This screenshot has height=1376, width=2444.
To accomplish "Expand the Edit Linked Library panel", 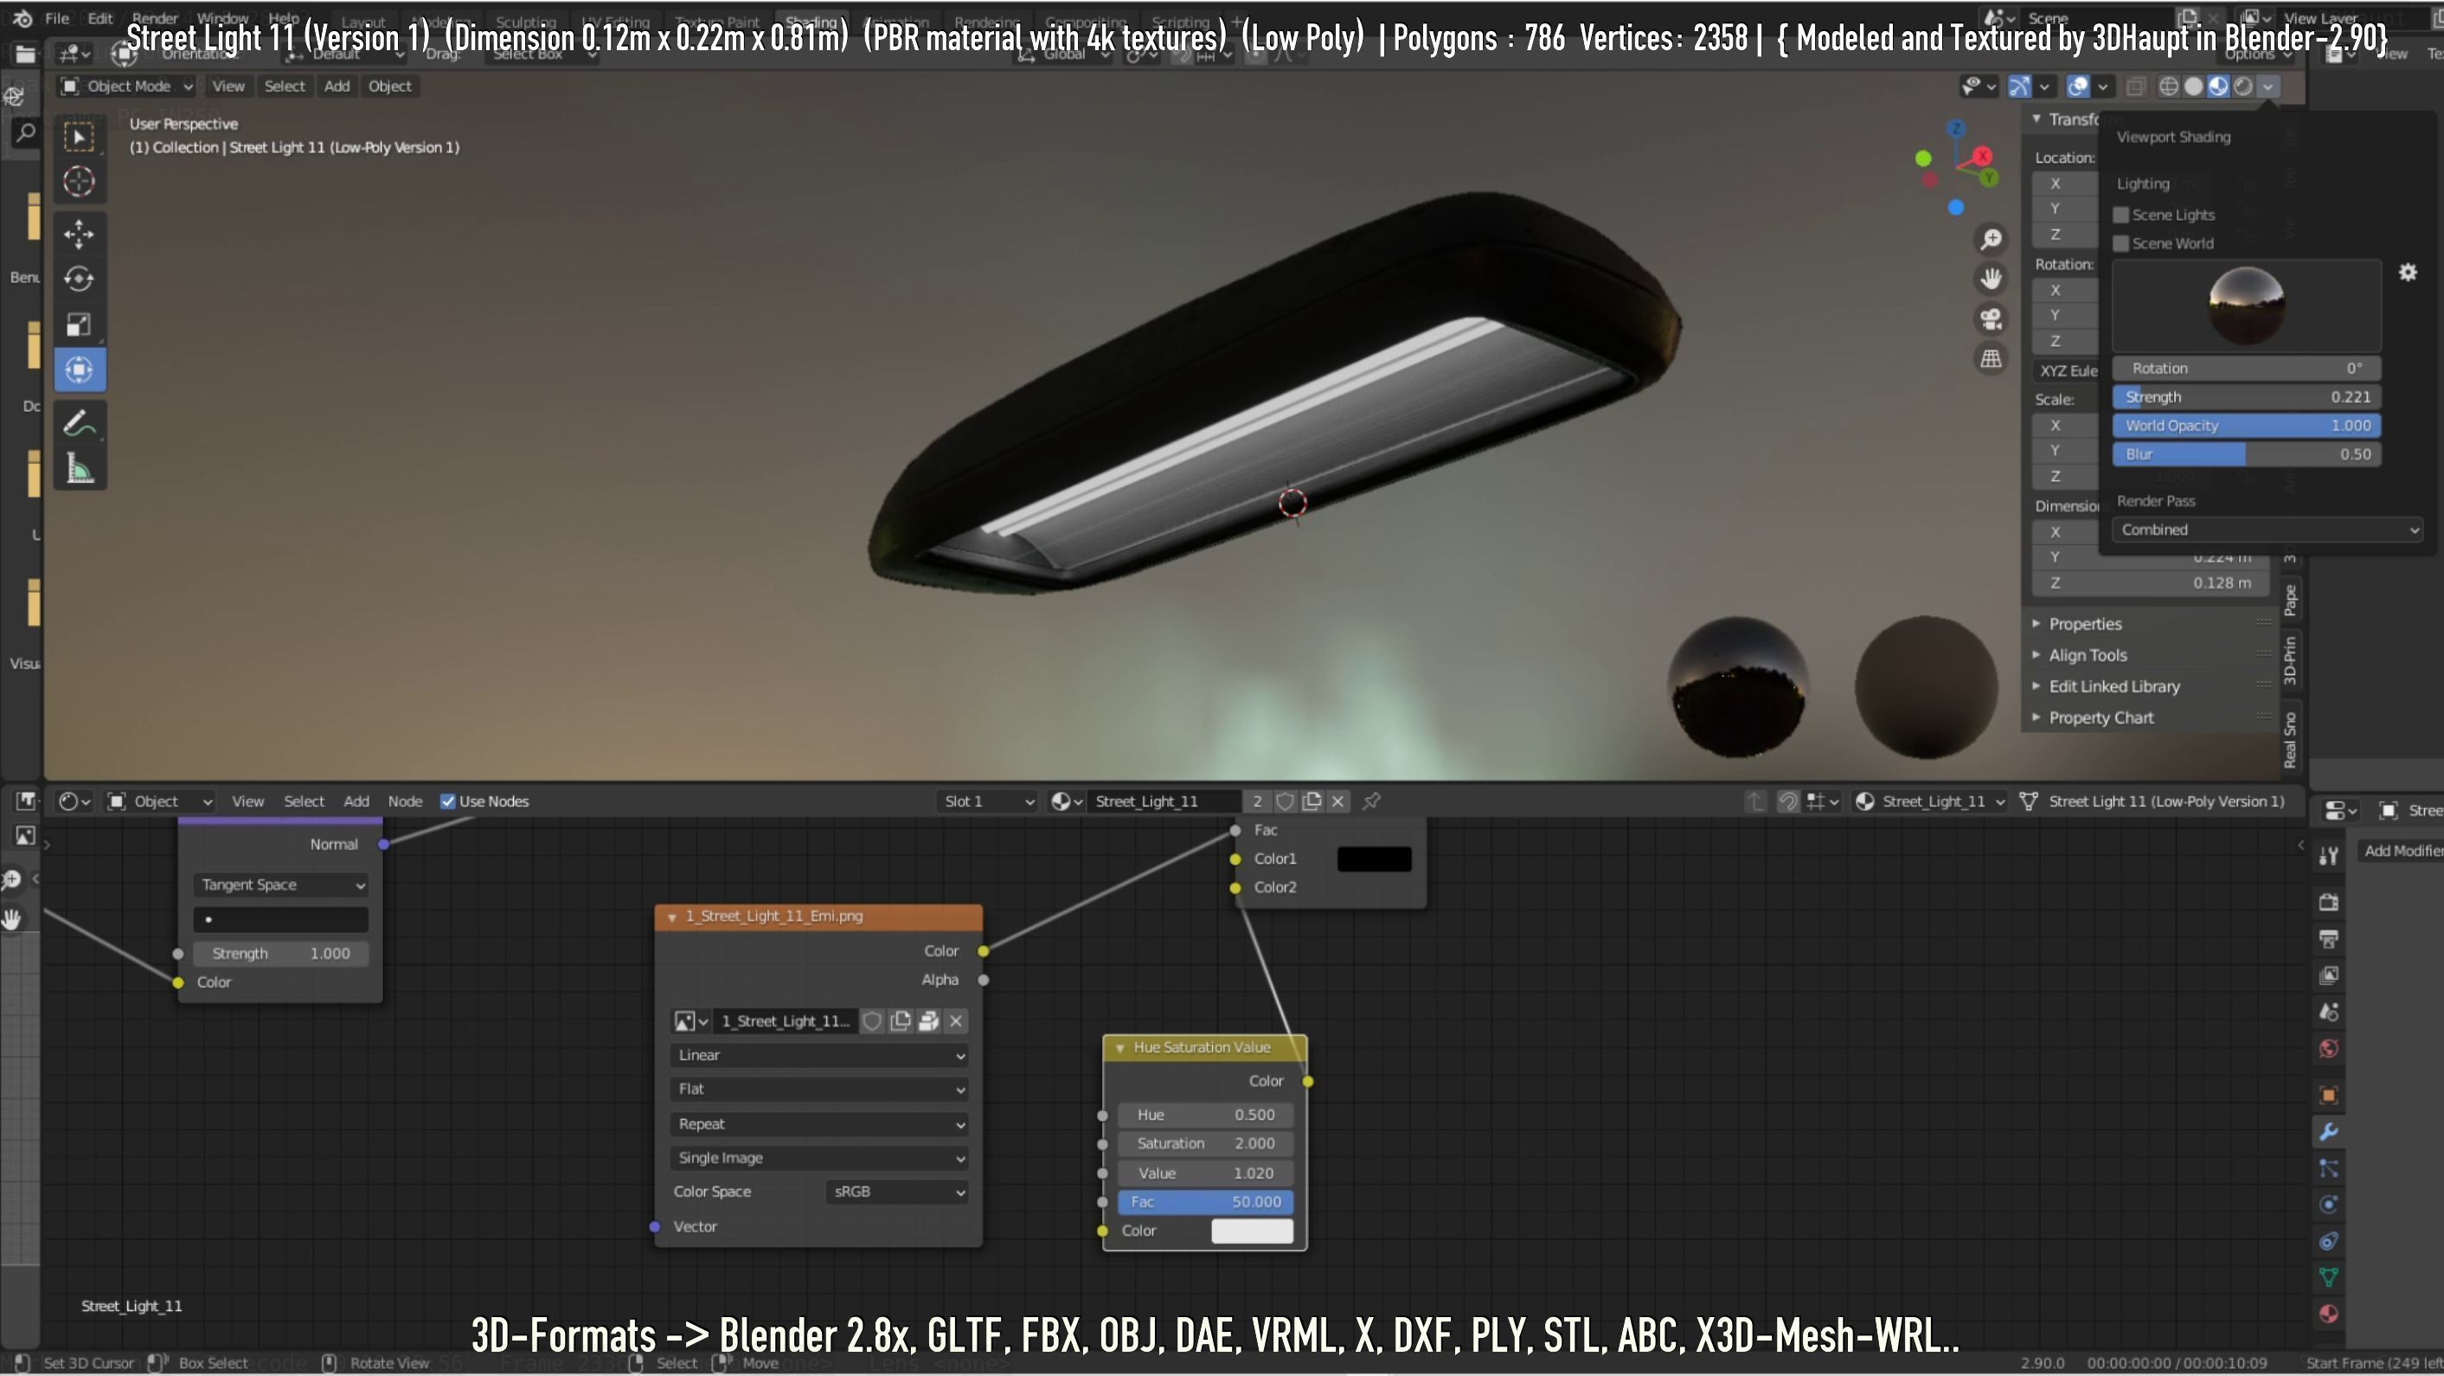I will pos(2114,686).
